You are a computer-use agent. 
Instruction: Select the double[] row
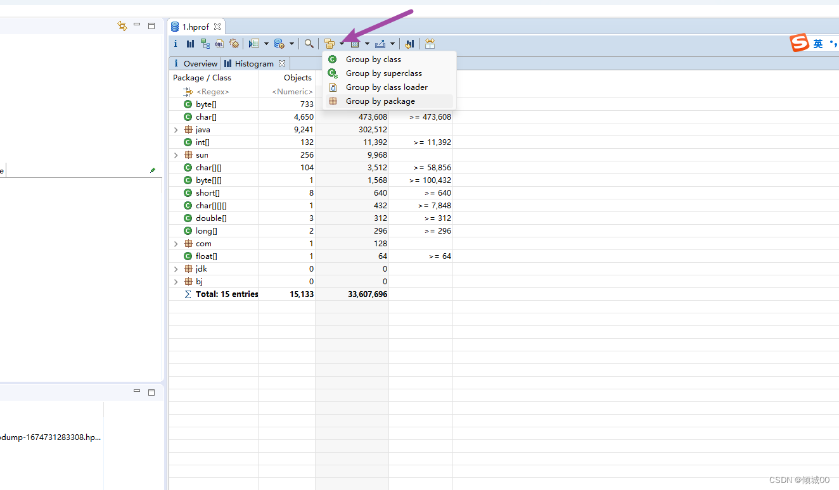[x=311, y=218]
